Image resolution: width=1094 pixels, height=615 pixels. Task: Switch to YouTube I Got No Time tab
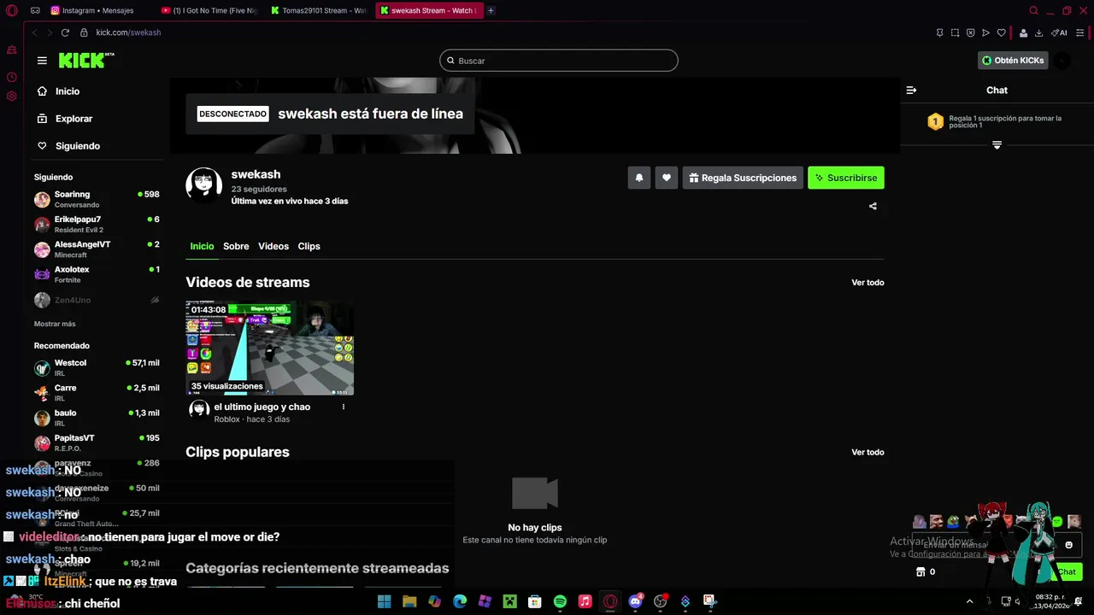[x=209, y=10]
